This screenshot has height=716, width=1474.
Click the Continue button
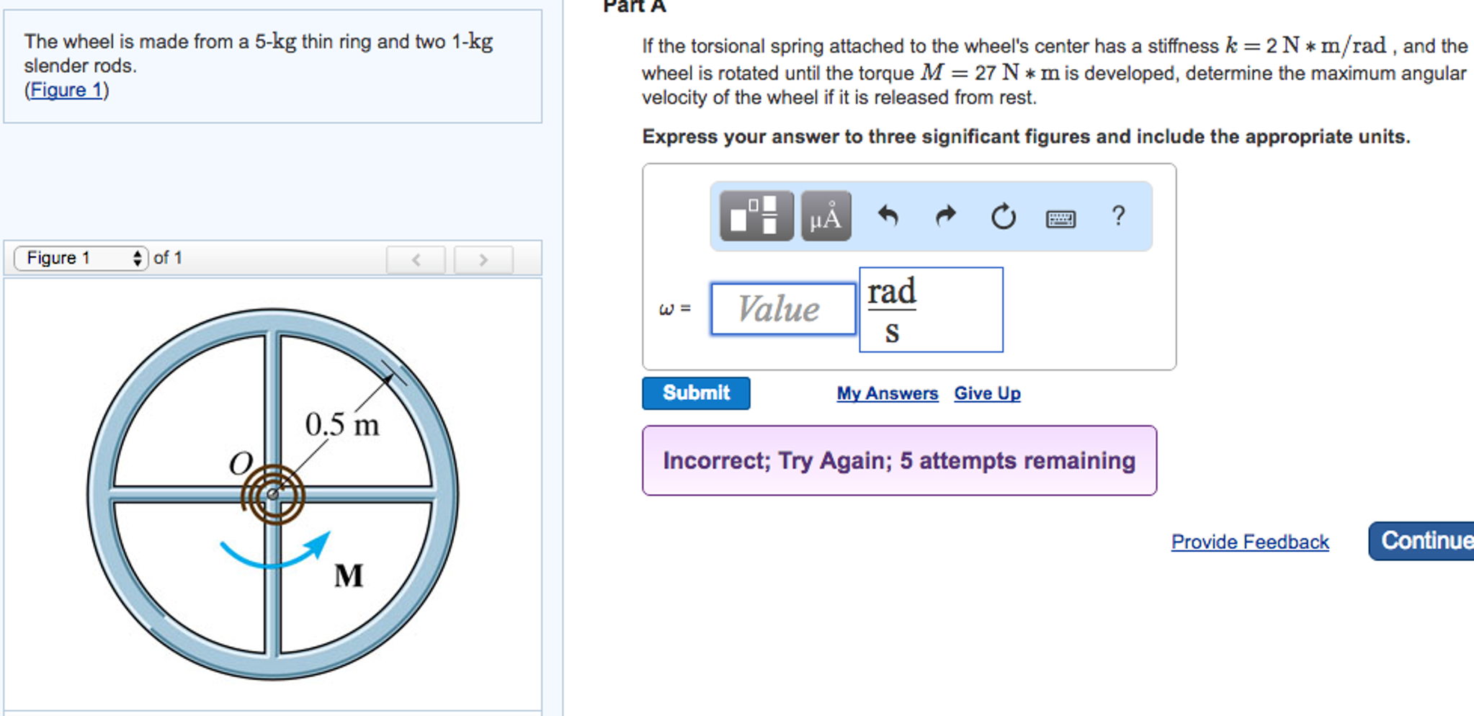click(1429, 541)
